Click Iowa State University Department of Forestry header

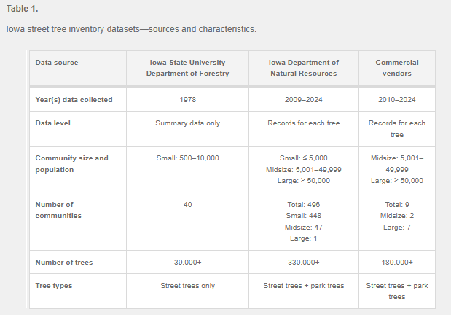pos(187,68)
